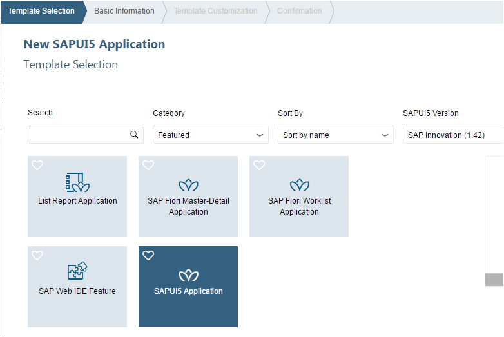504x337 pixels.
Task: Open the SAPUI5 Version dropdown
Action: pyautogui.click(x=453, y=135)
